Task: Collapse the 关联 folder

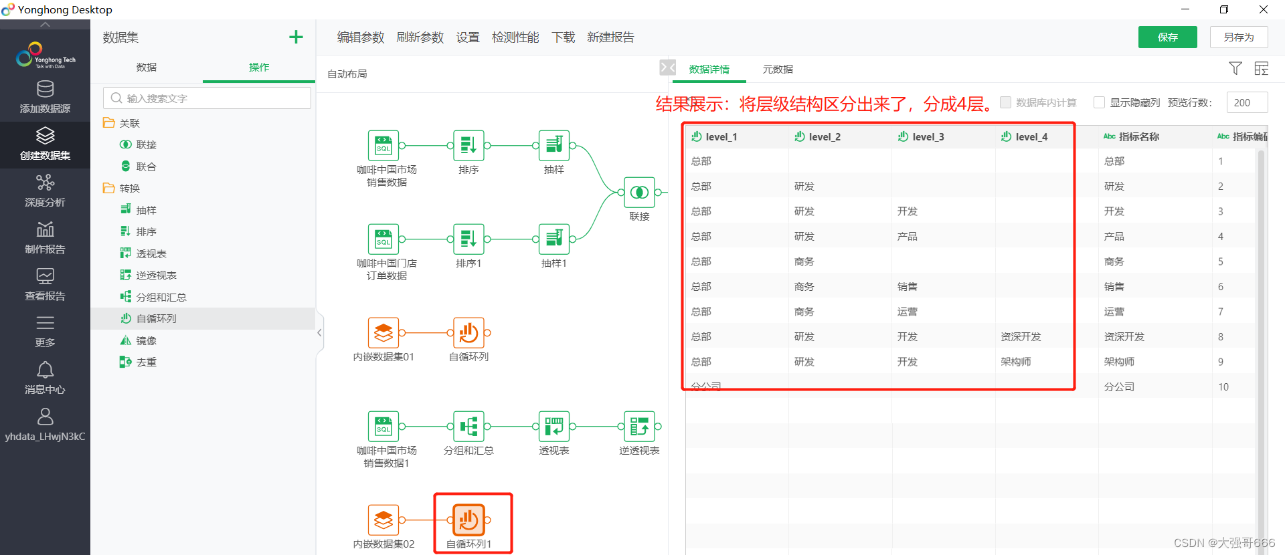Action: point(108,123)
